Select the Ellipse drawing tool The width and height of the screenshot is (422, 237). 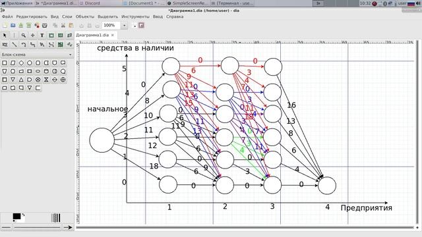click(x=61, y=35)
